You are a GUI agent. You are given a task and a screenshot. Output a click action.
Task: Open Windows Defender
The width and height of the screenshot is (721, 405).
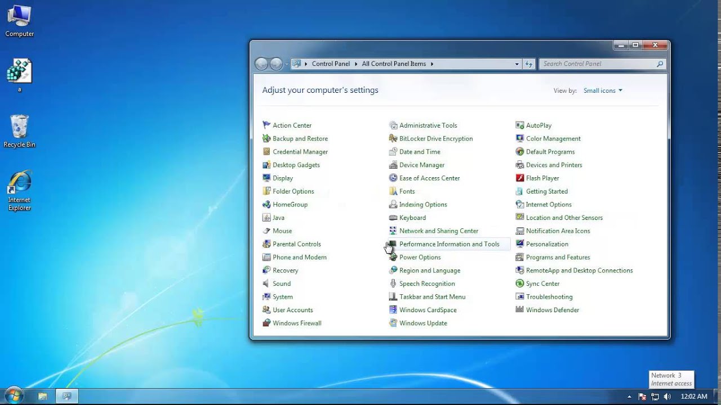point(552,310)
